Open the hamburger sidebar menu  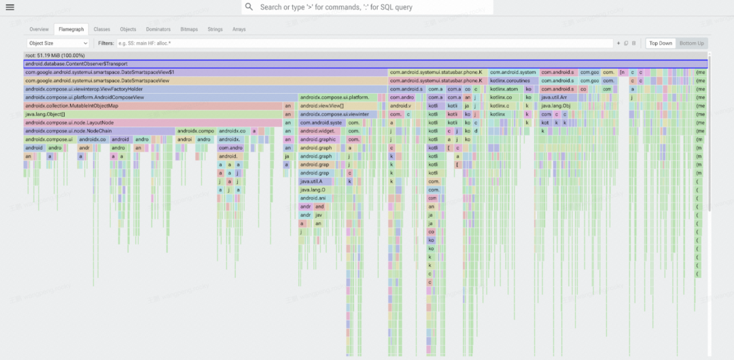[10, 7]
